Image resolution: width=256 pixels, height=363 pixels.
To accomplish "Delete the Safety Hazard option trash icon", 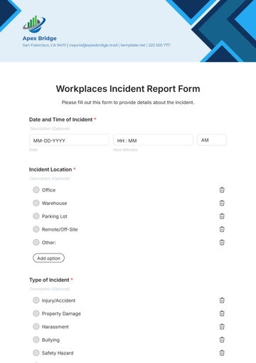I will pyautogui.click(x=222, y=353).
